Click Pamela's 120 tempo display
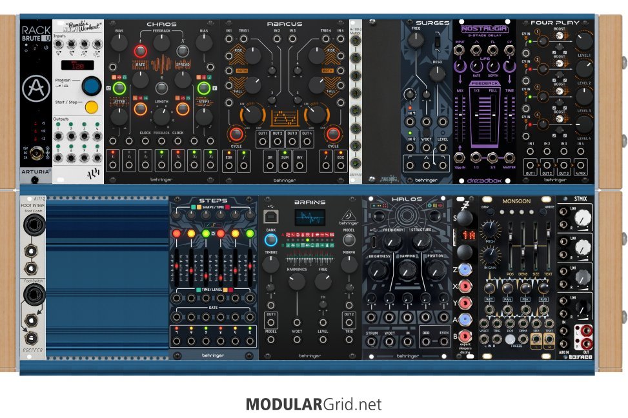Viewport: 628px width, 418px height. click(77, 65)
